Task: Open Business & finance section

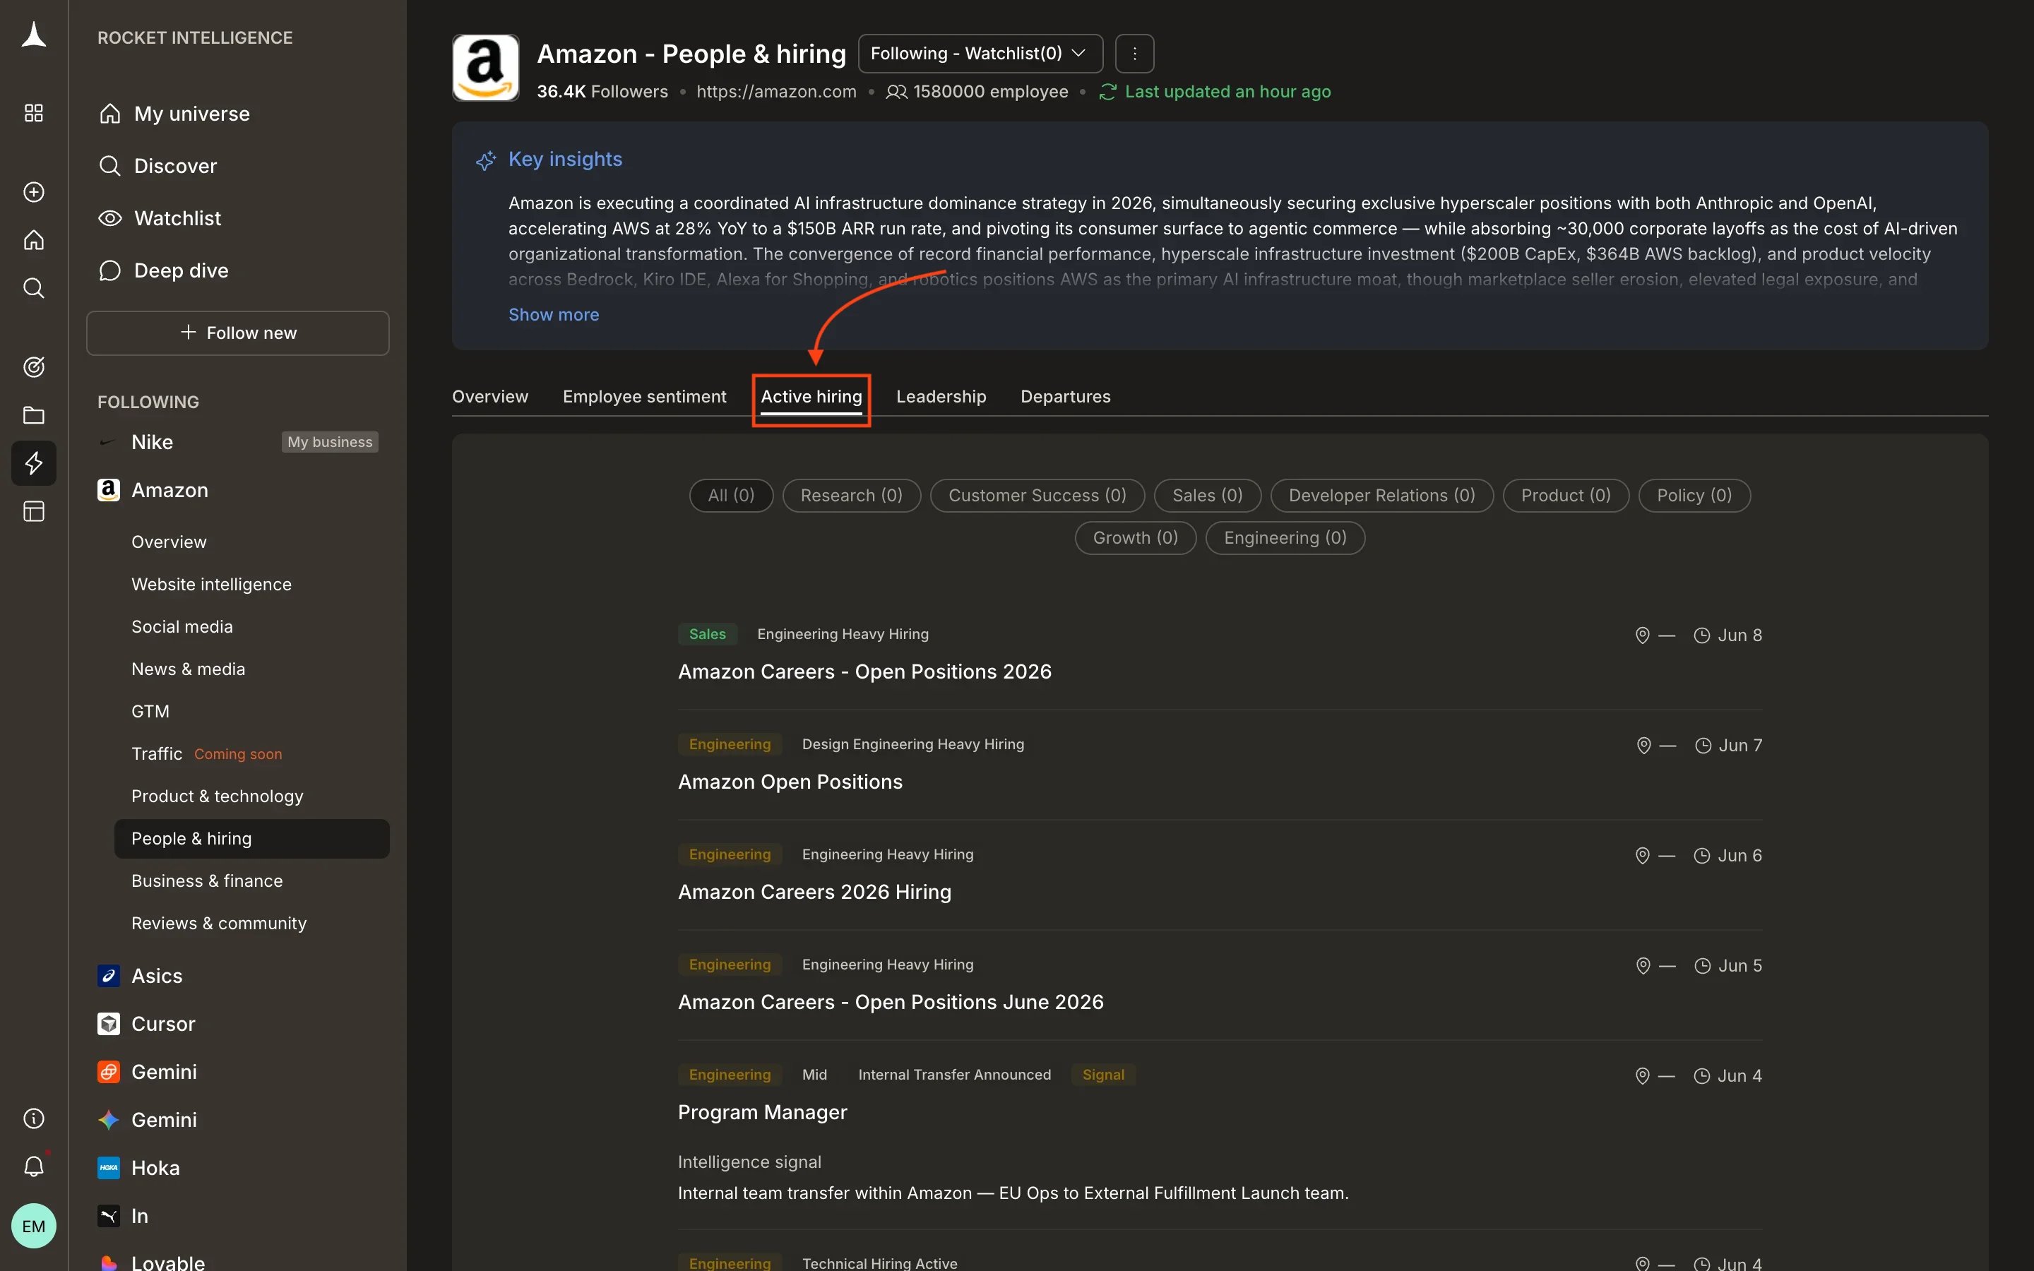Action: coord(207,881)
